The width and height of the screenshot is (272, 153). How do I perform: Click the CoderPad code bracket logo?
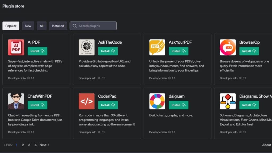(87, 101)
